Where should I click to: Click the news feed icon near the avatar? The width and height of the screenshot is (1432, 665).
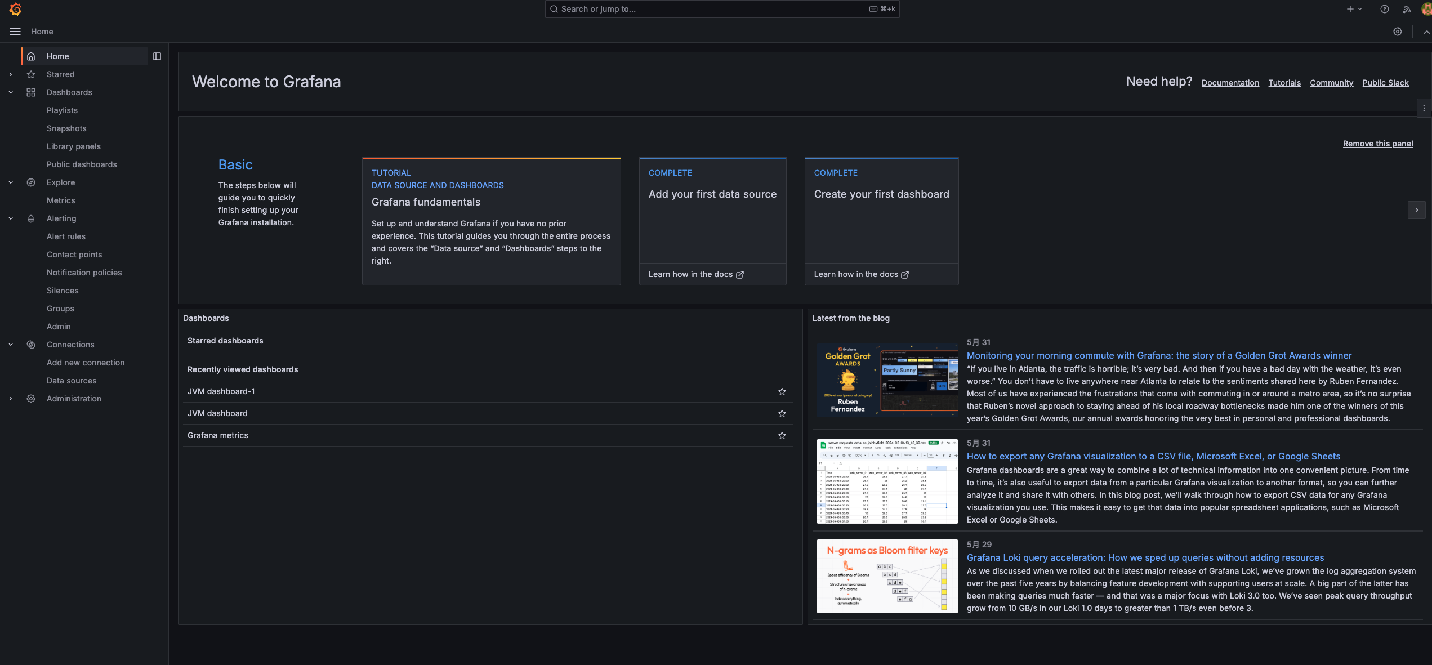1406,9
